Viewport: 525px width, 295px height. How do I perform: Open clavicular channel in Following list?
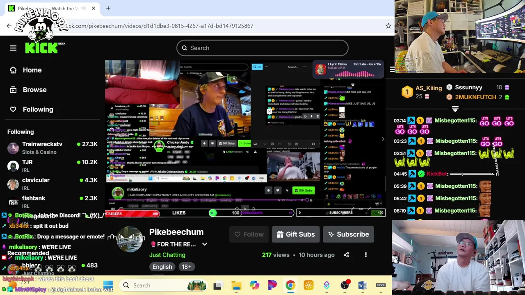tap(52, 184)
